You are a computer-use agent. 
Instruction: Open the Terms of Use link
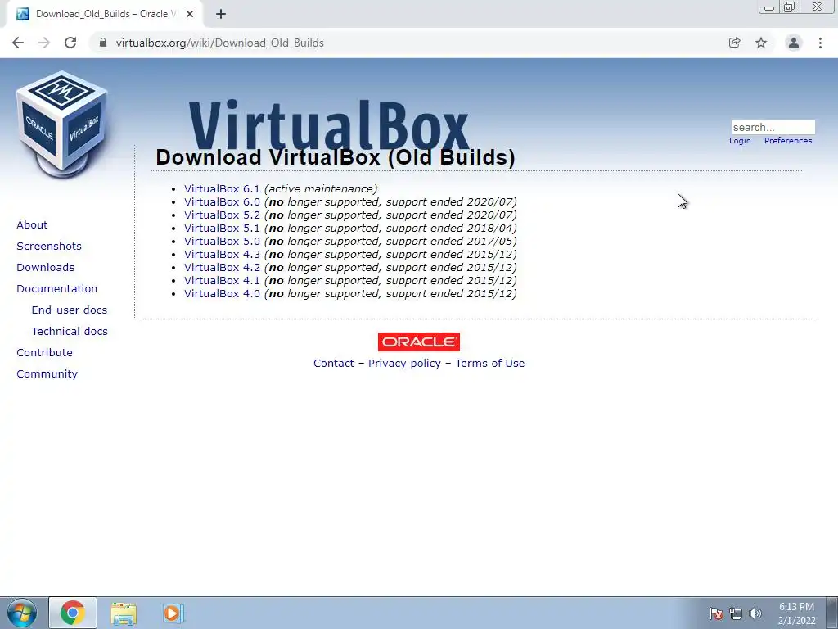[490, 363]
